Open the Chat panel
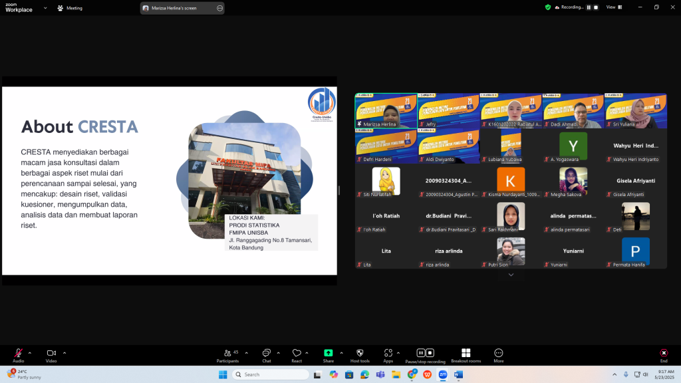The width and height of the screenshot is (681, 383). [x=266, y=355]
